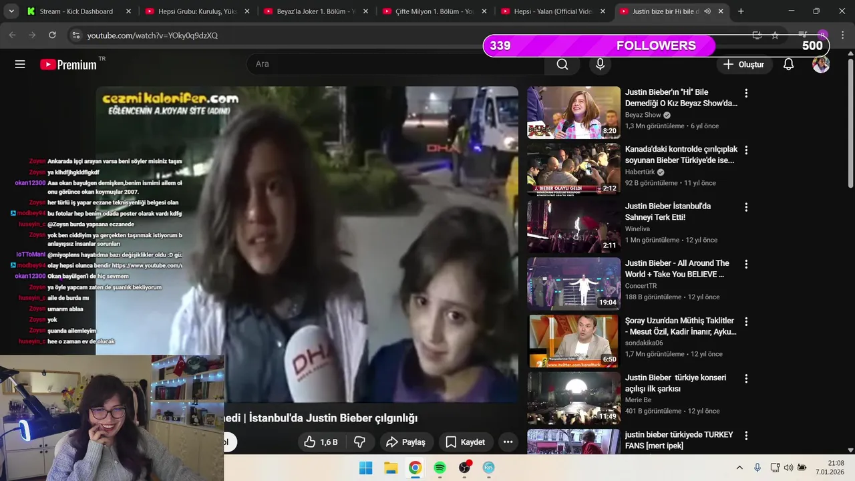The image size is (855, 481).
Task: Open the YouTube account avatar menu
Action: click(821, 64)
